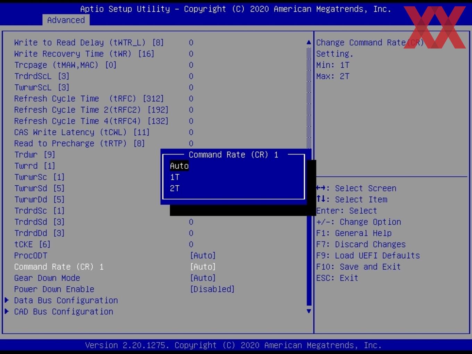This screenshot has height=354, width=472.
Task: Open Gear Down Mode Auto dropdown
Action: tap(203, 278)
